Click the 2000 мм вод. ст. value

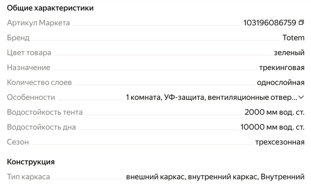pyautogui.click(x=275, y=112)
